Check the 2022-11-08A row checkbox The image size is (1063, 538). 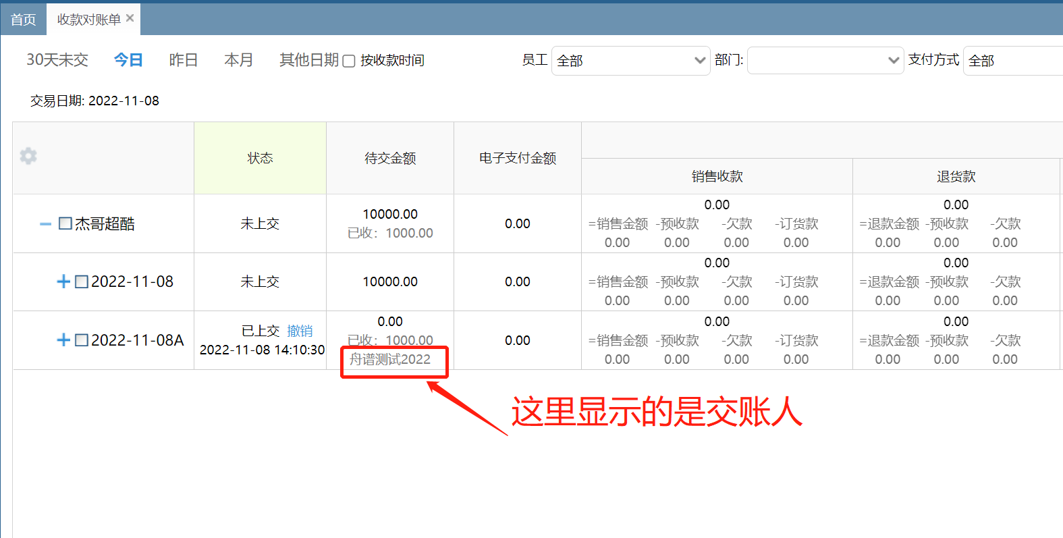pos(82,340)
